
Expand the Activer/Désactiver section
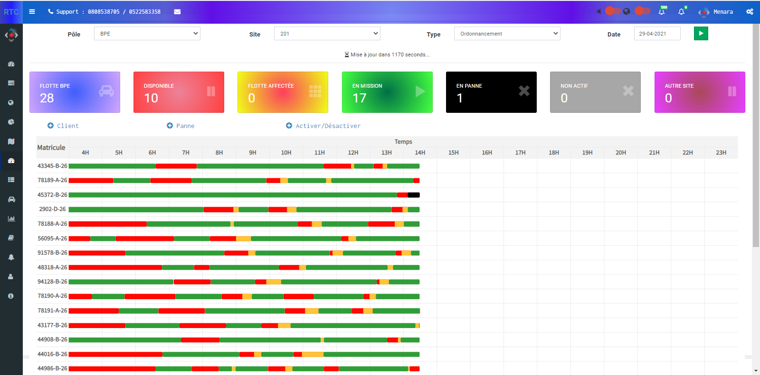point(323,126)
